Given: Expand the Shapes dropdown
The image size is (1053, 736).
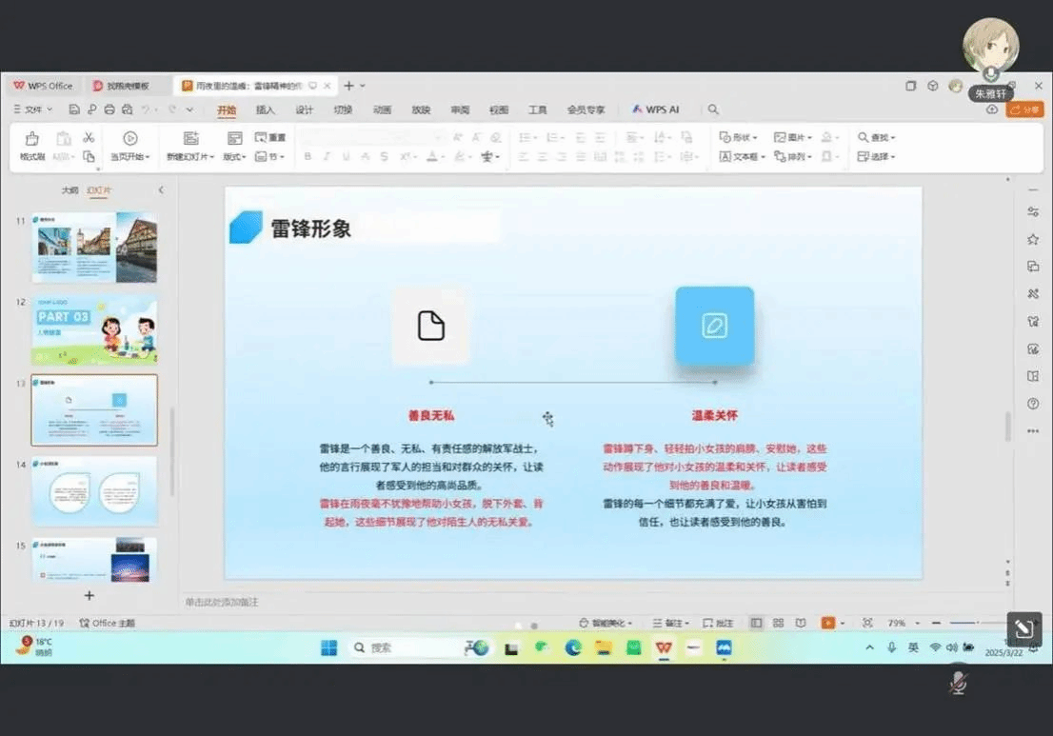Looking at the screenshot, I should (x=739, y=137).
